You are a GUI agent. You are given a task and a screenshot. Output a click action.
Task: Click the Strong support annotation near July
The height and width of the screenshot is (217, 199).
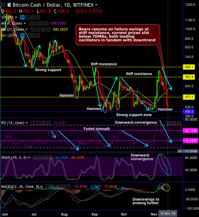pyautogui.click(x=48, y=70)
